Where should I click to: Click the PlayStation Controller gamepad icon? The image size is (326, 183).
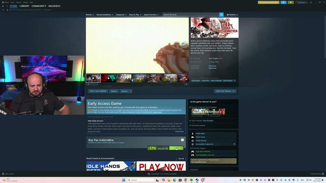(x=193, y=155)
